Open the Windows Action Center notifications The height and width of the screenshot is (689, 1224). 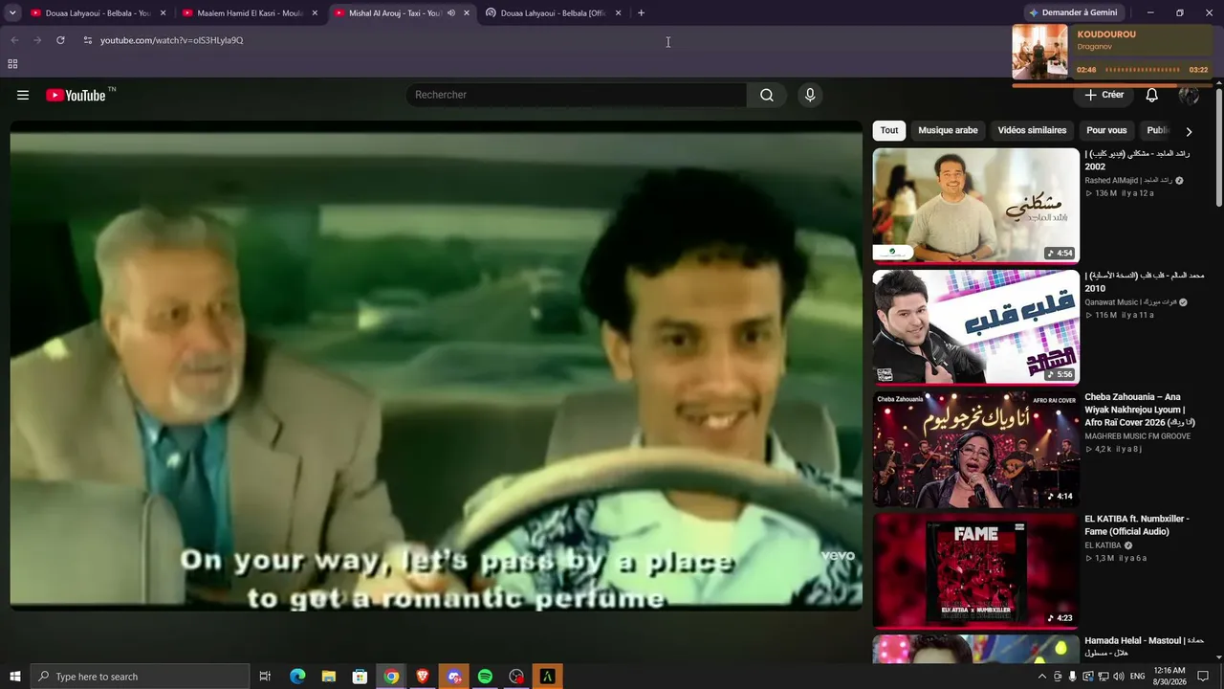click(1204, 677)
